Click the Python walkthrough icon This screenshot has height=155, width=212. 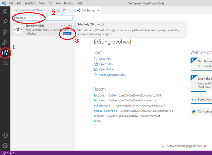coord(194,112)
